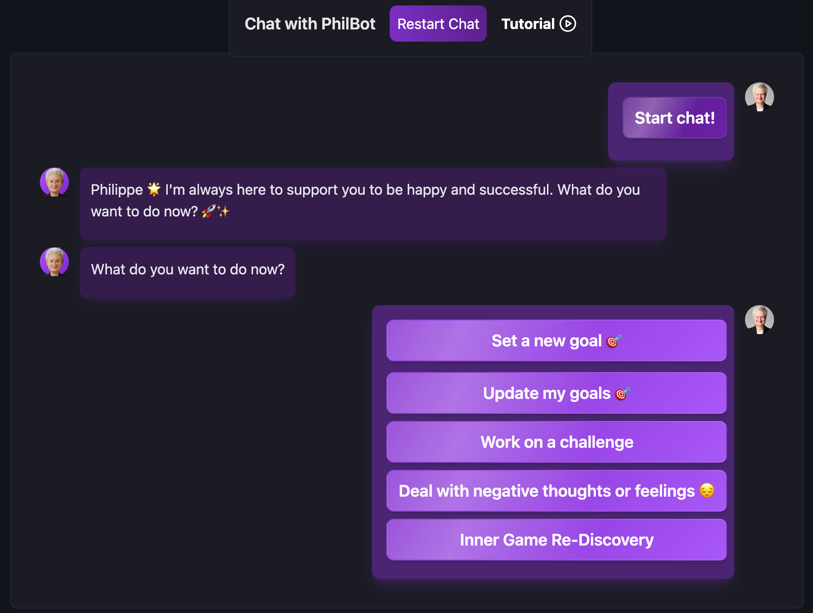Select Work on a challenge

[x=556, y=442]
